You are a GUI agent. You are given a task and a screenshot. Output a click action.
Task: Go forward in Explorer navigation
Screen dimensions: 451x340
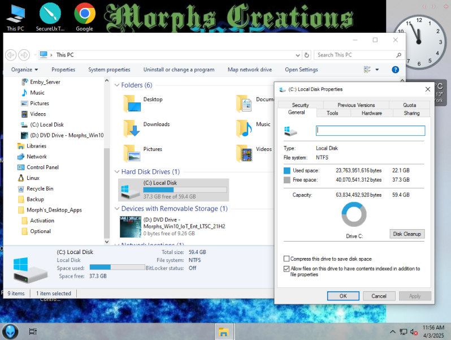click(x=24, y=55)
